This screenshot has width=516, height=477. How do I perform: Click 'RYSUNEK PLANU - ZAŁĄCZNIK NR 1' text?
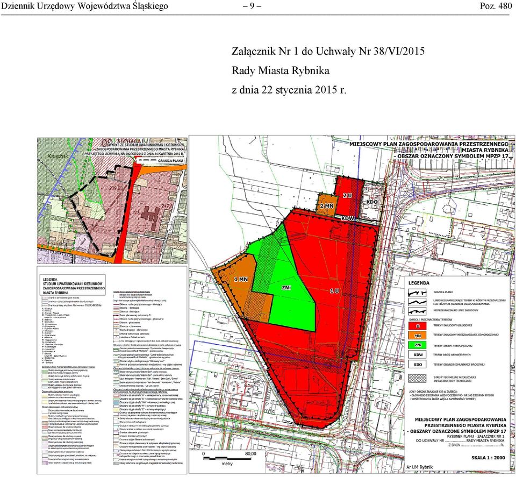476,436
